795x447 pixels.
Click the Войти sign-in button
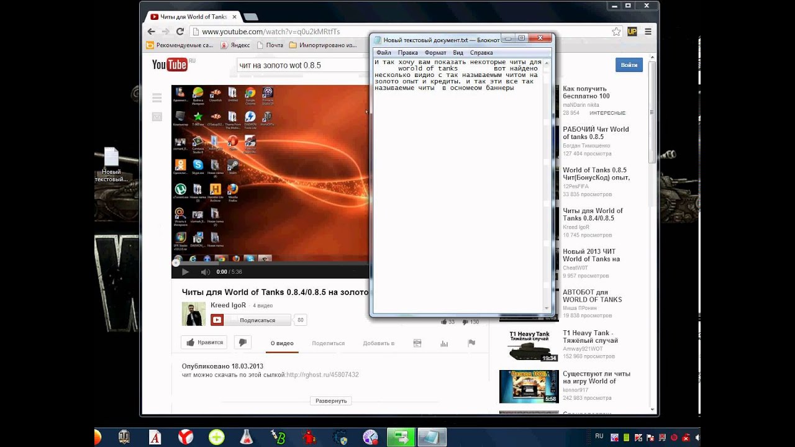pyautogui.click(x=629, y=65)
